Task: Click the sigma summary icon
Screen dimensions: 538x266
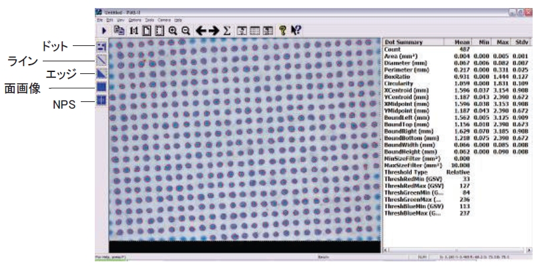Action: pyautogui.click(x=226, y=31)
